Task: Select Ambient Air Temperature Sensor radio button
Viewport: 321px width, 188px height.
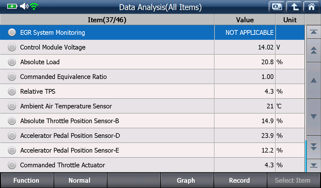Action: click(12, 106)
